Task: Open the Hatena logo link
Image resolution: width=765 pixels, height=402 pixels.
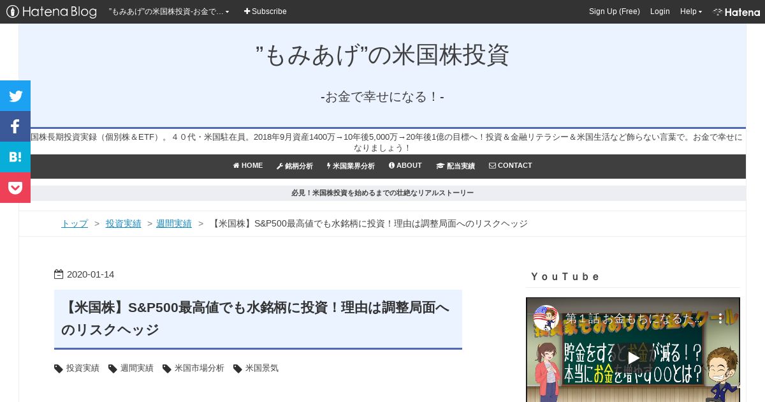Action: (x=736, y=11)
